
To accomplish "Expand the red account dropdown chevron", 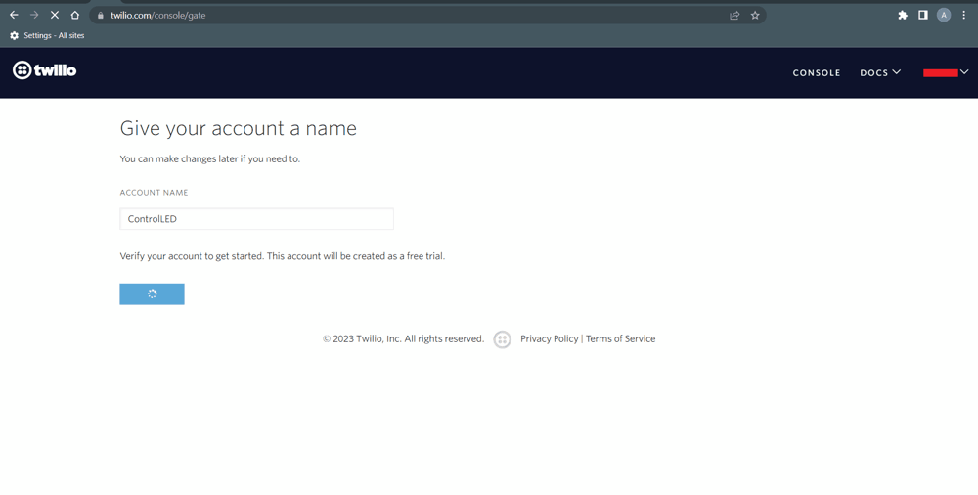I will point(963,72).
